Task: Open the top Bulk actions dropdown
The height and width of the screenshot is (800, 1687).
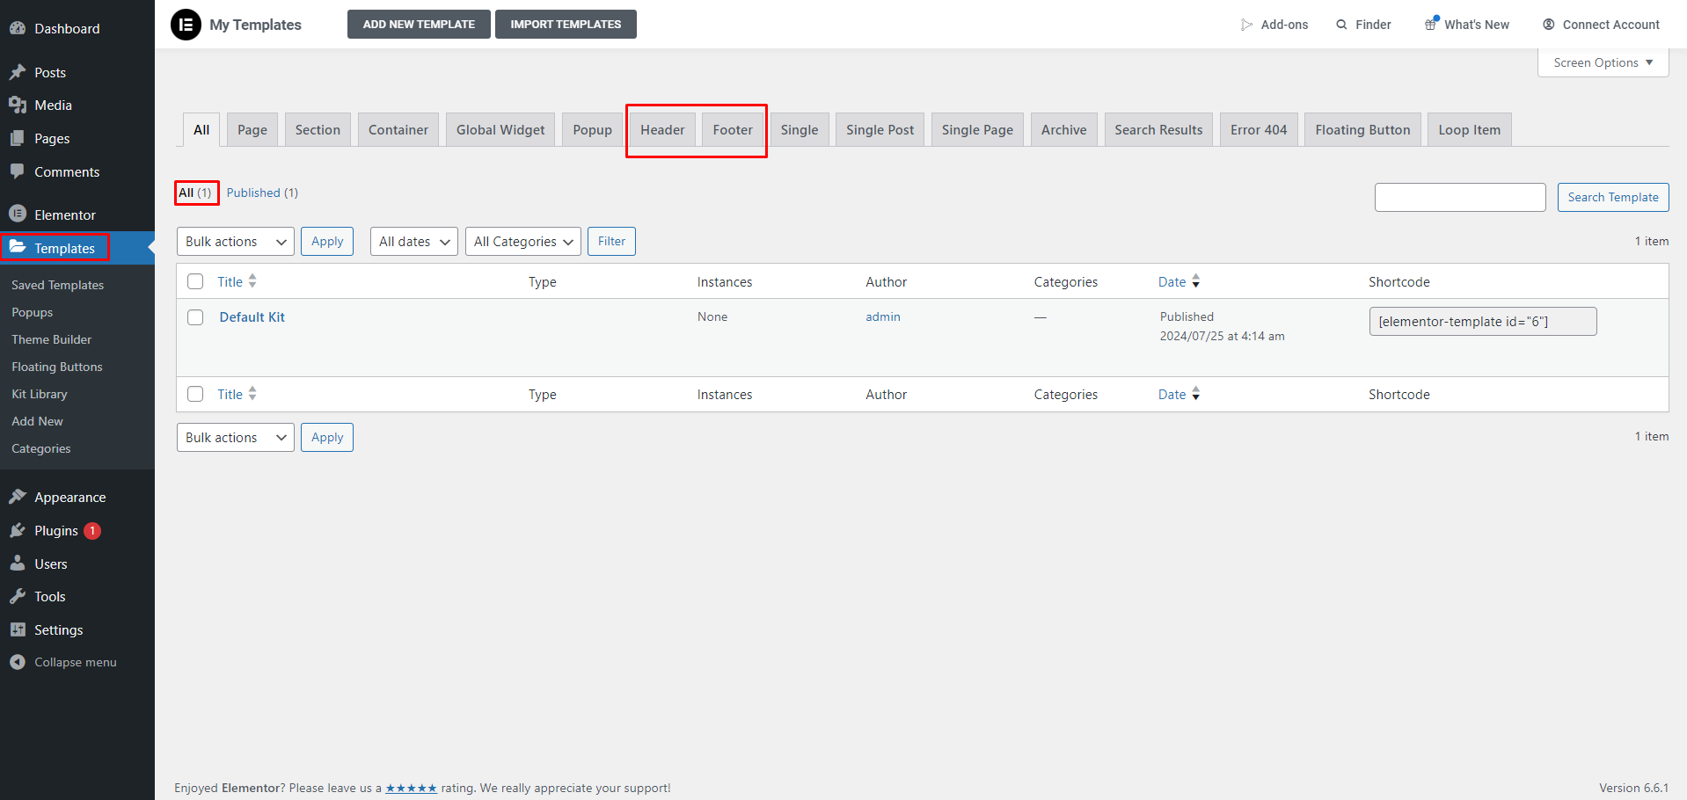Action: [235, 242]
